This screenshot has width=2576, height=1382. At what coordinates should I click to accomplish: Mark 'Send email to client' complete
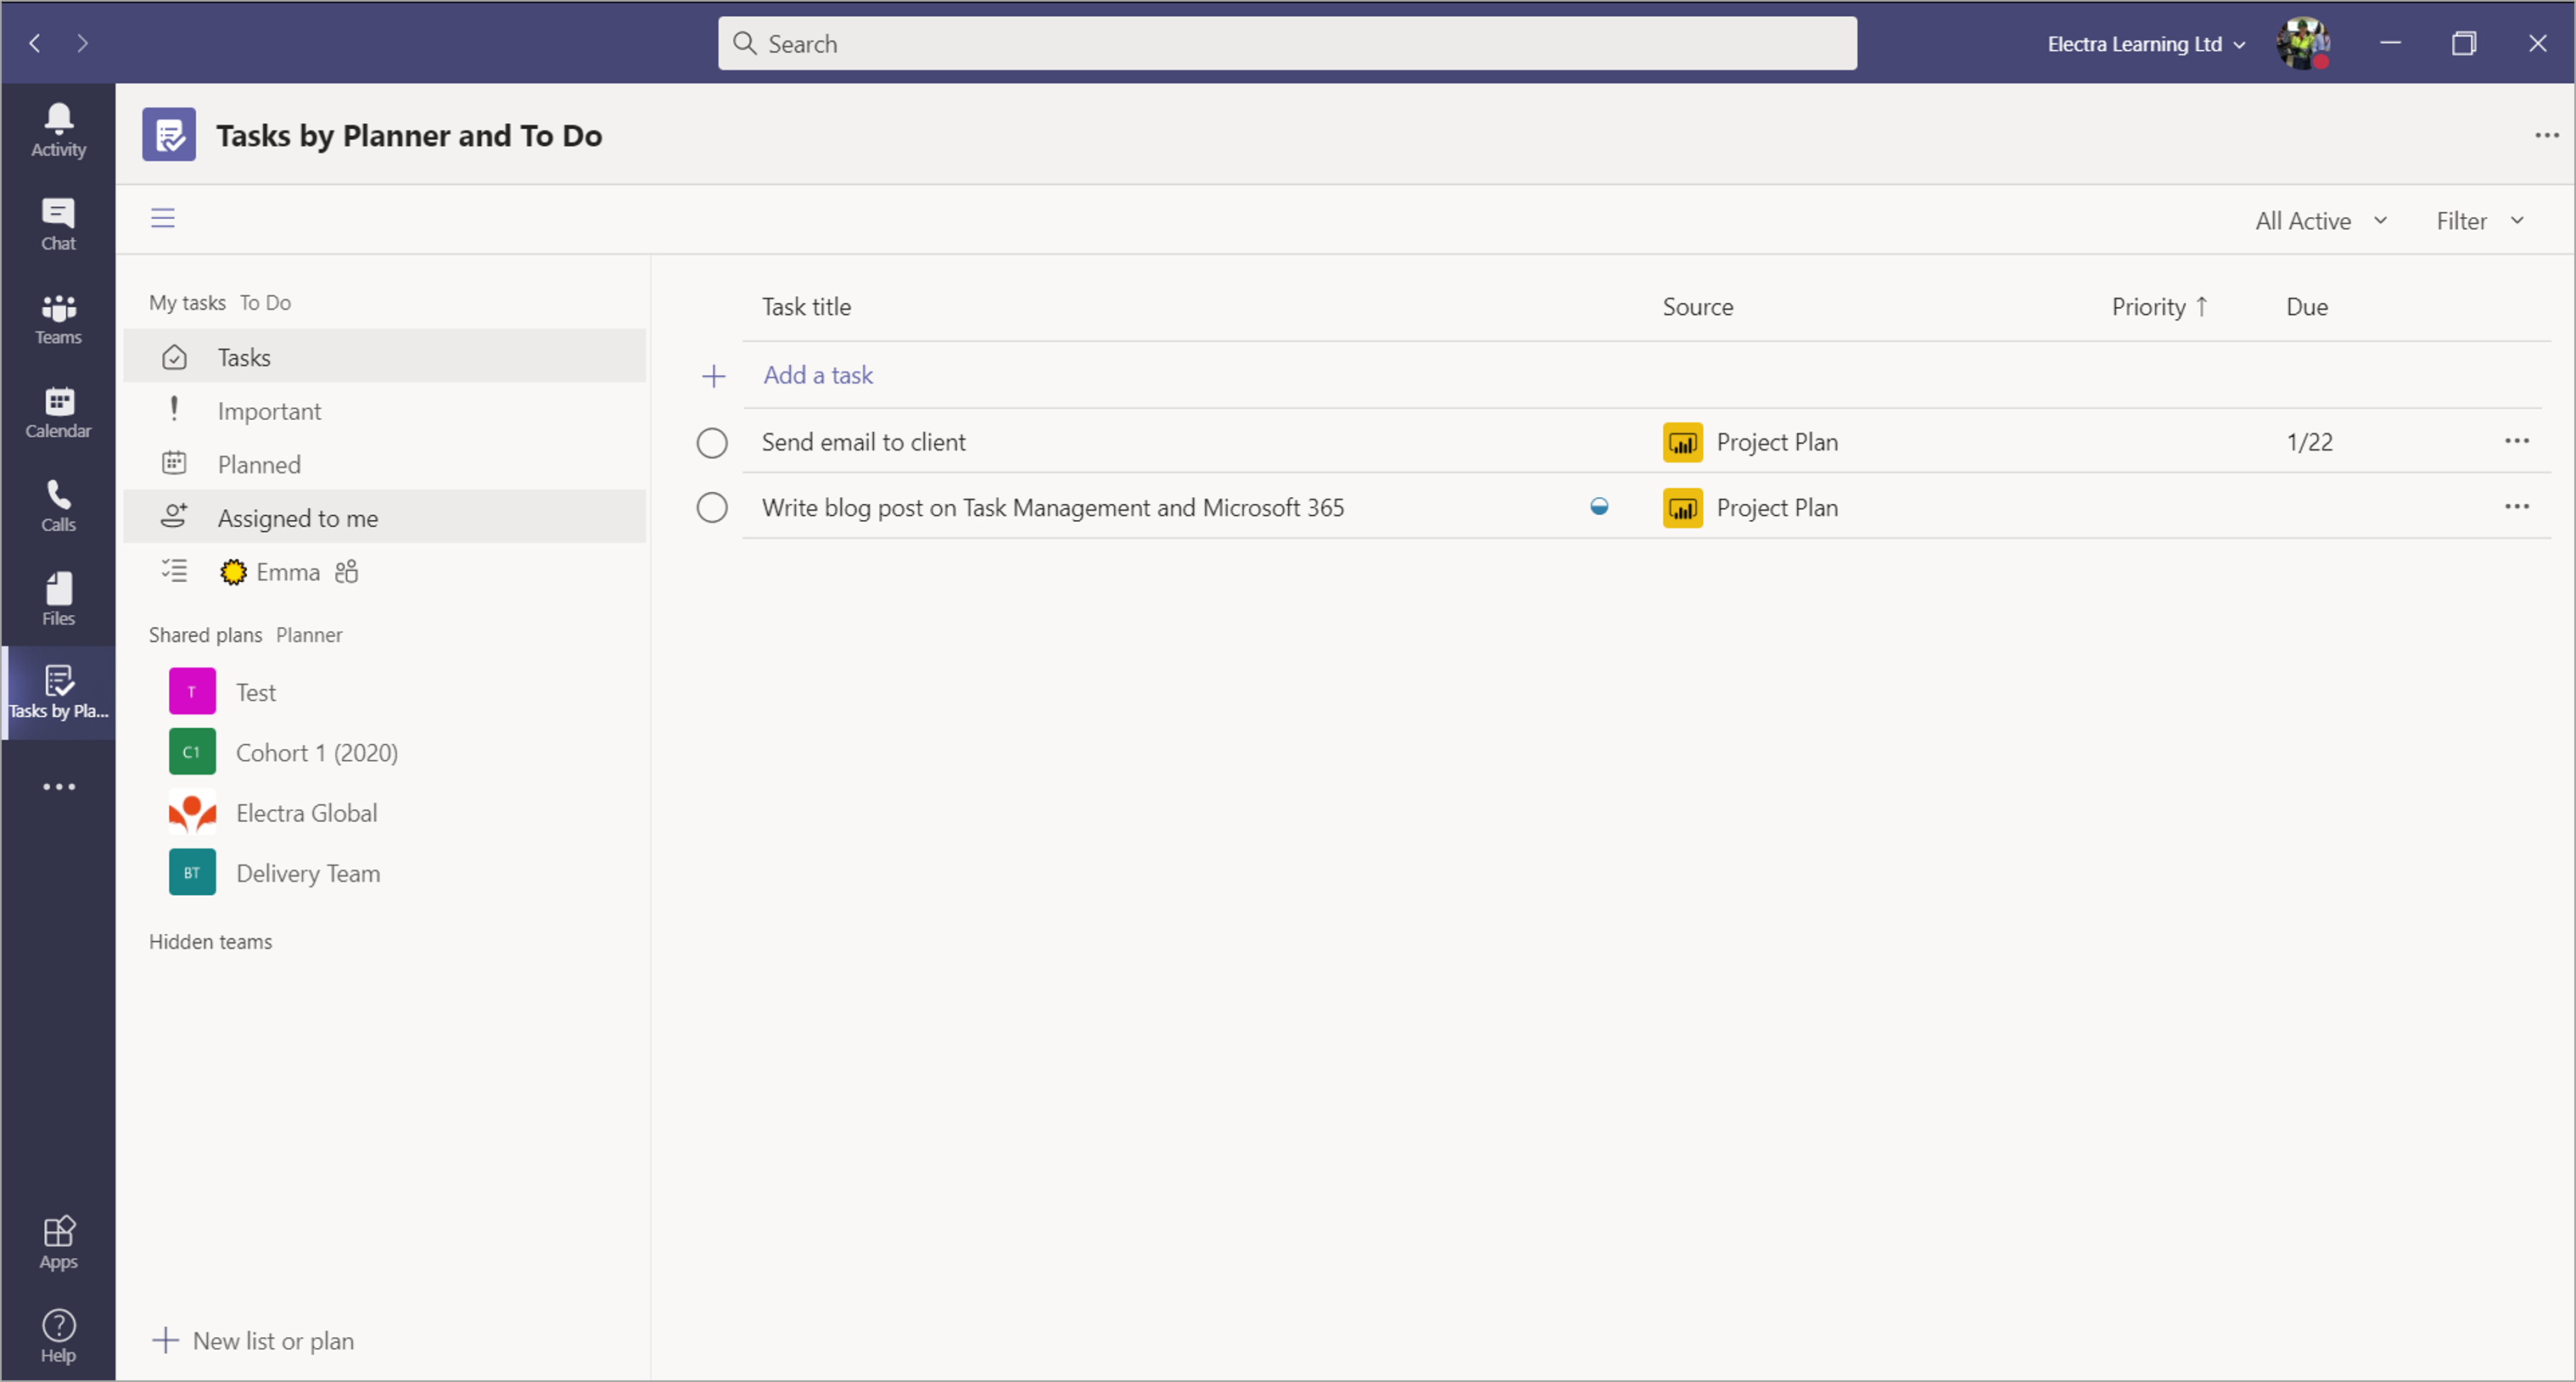[712, 443]
